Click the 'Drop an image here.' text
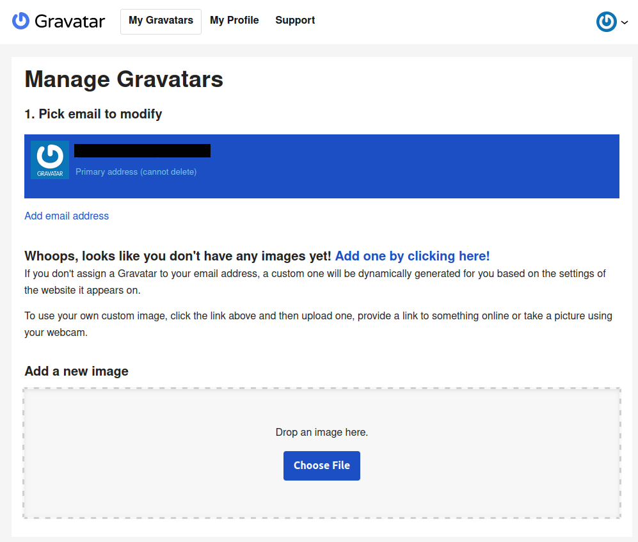Screen dimensions: 638x542 tap(321, 433)
